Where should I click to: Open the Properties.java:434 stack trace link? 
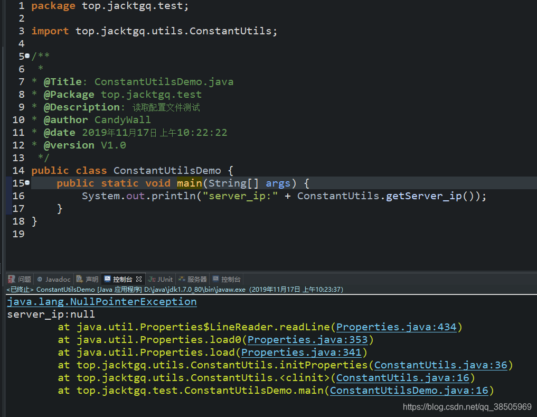click(396, 327)
